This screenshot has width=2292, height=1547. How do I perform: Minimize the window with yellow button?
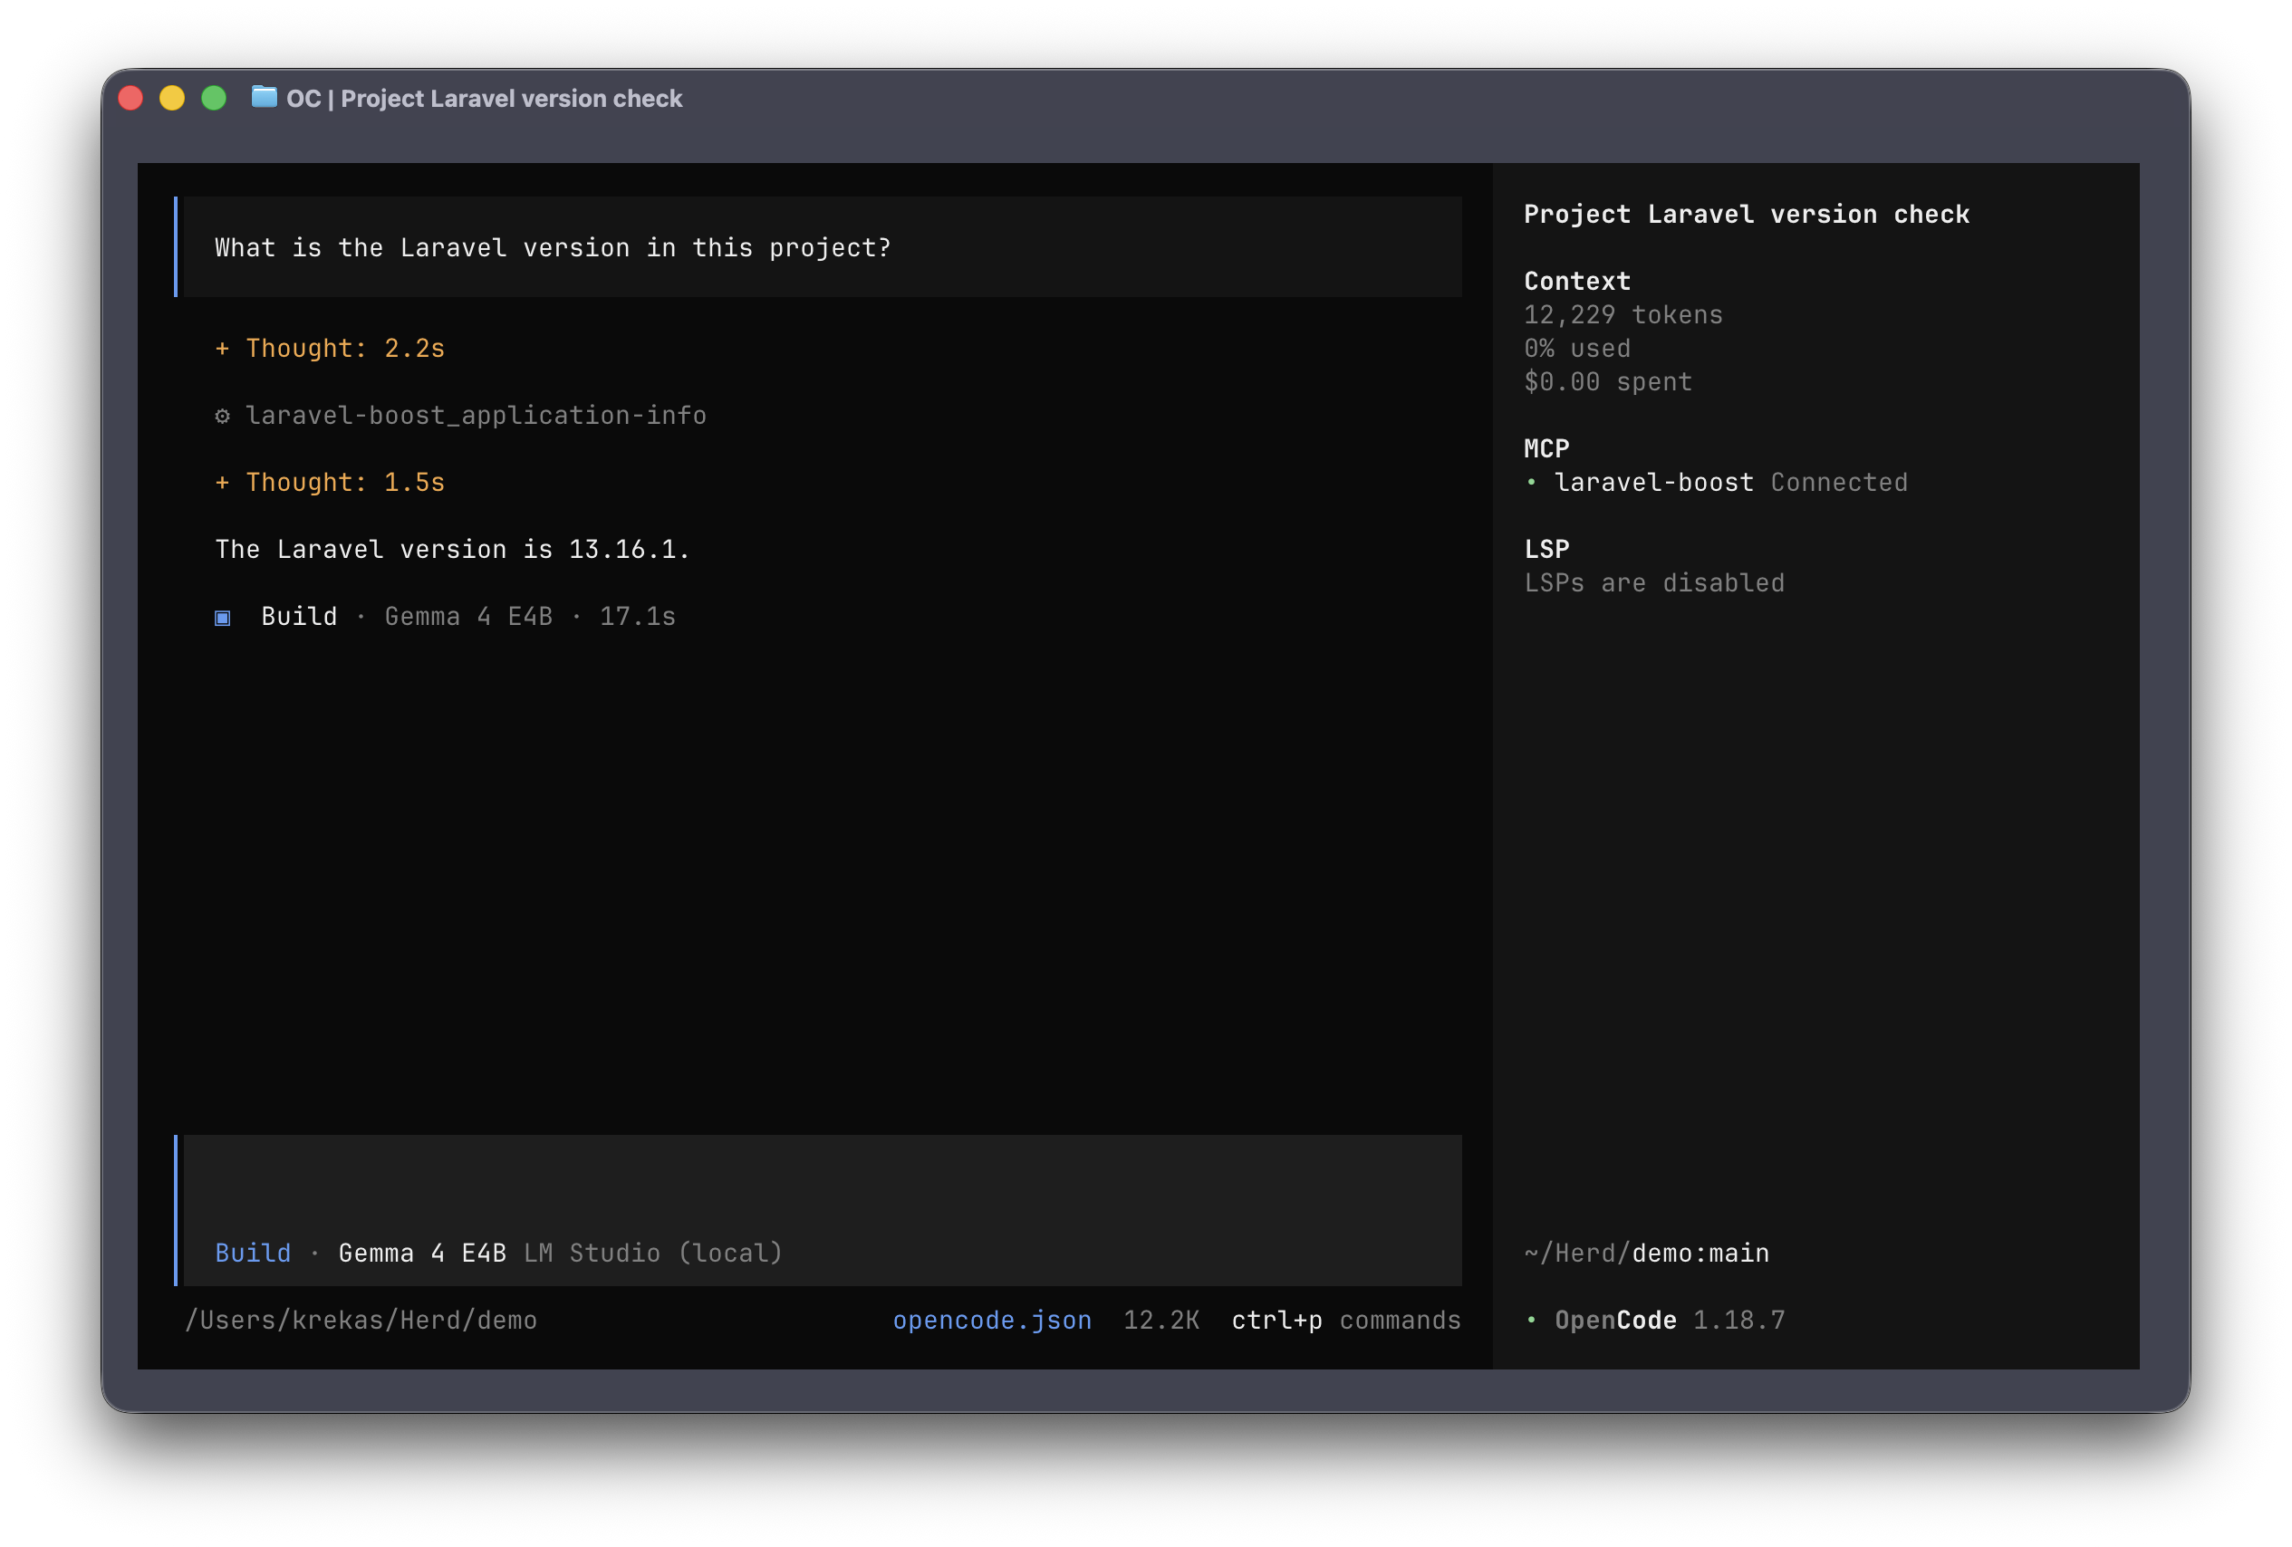click(173, 98)
